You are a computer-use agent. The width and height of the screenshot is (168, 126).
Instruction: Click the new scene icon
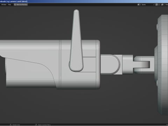tap(156, 5)
